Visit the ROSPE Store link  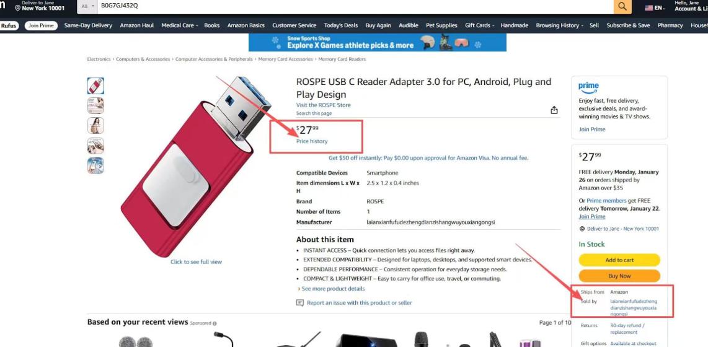(x=323, y=105)
